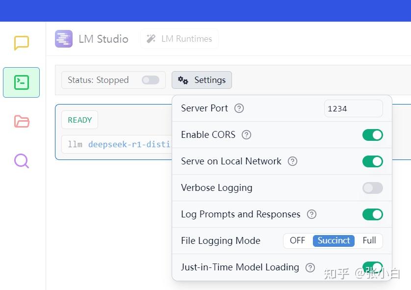This screenshot has height=290, width=411.
Task: Collapse the Settings dropdown button
Action: pos(202,80)
